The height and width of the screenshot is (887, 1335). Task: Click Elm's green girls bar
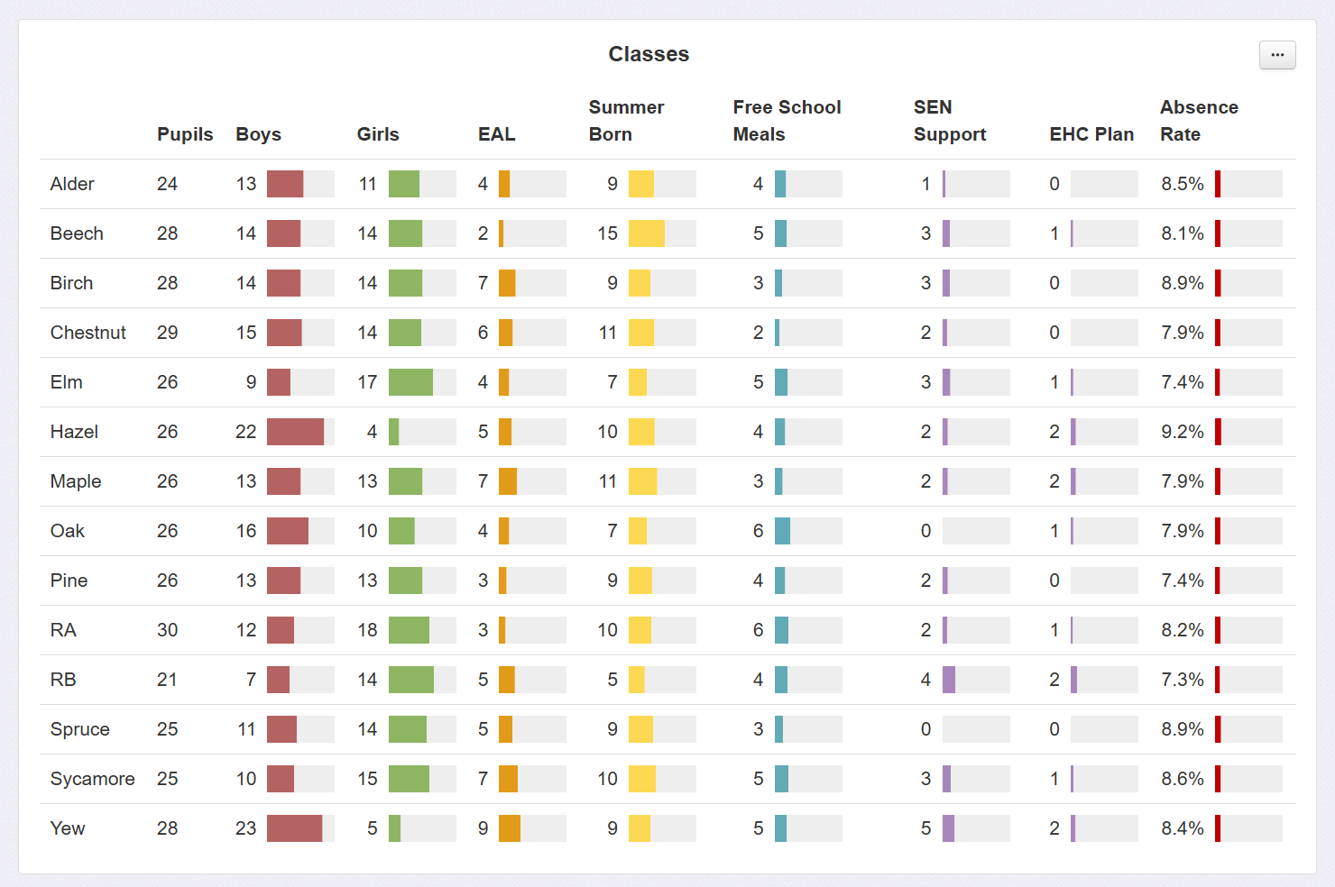[x=410, y=382]
